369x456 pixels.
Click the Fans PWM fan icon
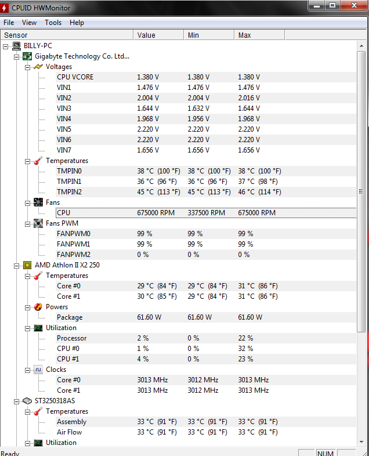click(x=38, y=223)
